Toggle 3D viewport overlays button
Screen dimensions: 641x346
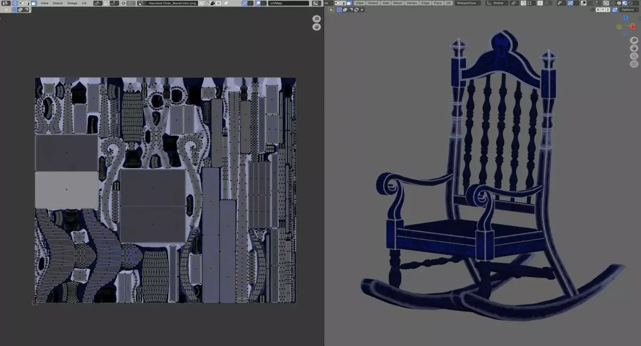click(583, 3)
